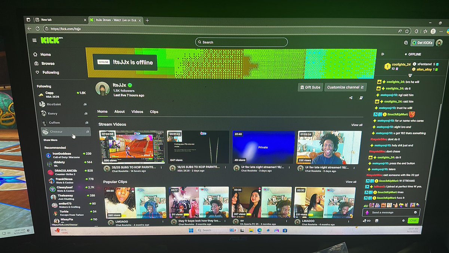This screenshot has width=449, height=253.
Task: Select the Videos channel tab
Action: (x=137, y=112)
